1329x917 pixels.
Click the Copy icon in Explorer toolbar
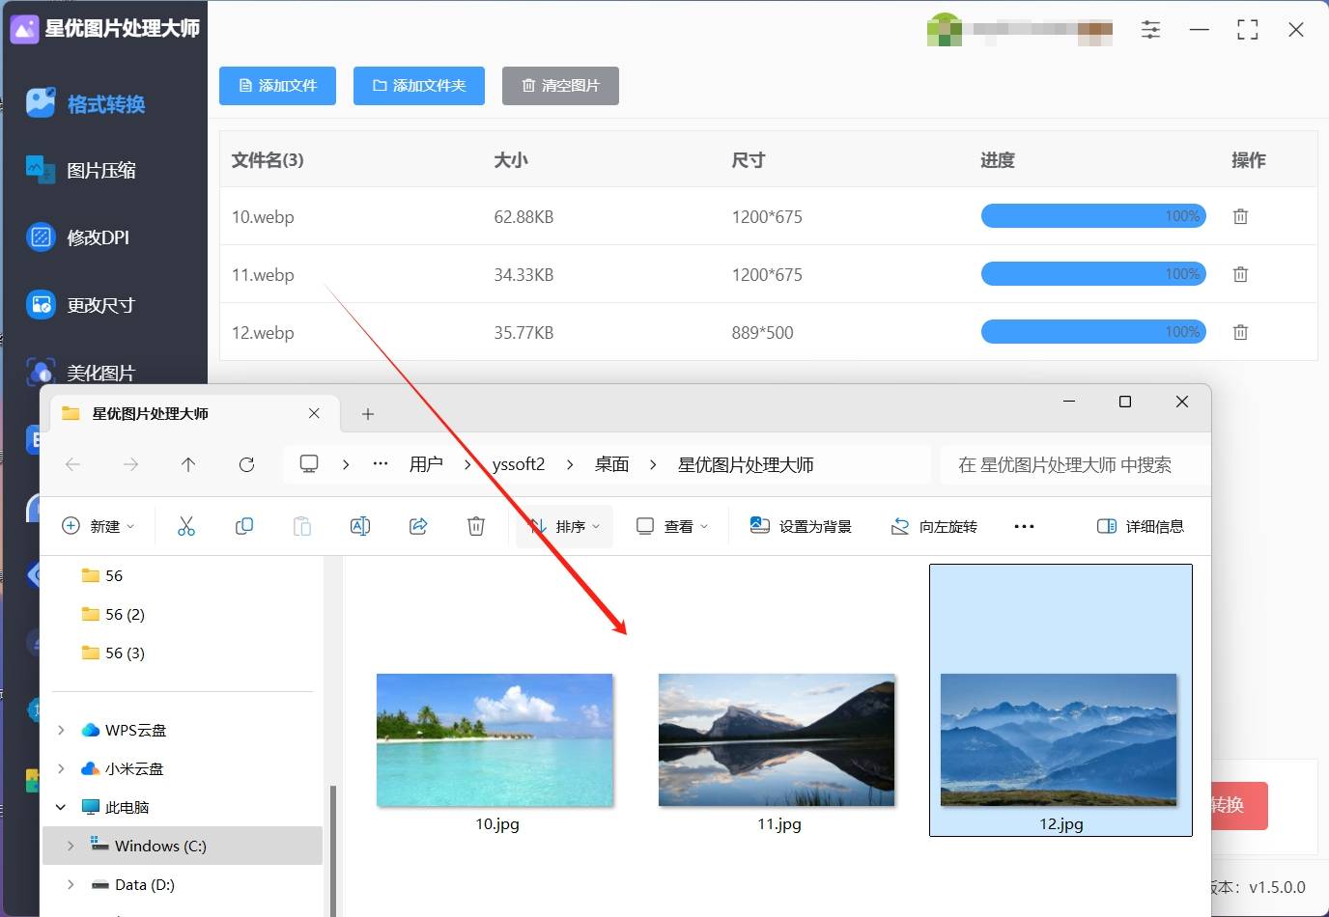[244, 526]
